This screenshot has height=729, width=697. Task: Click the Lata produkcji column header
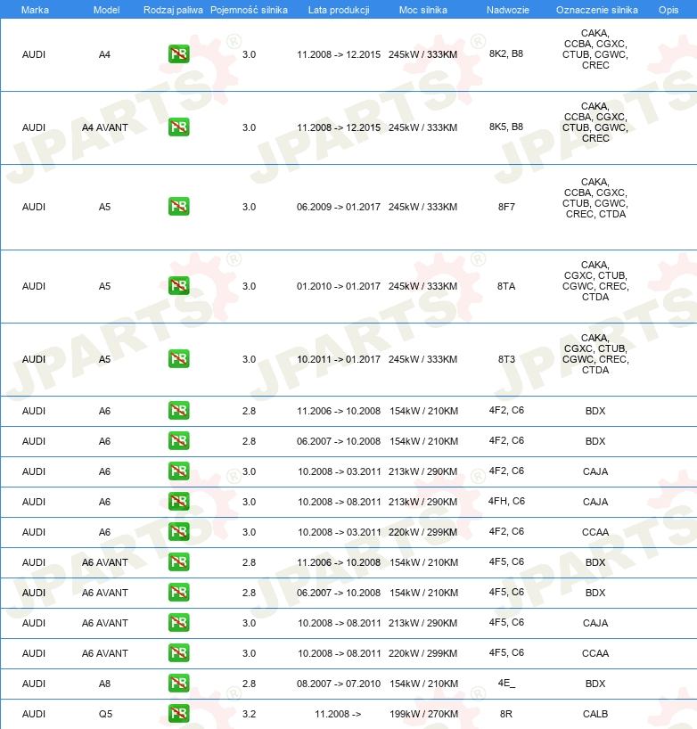click(339, 10)
